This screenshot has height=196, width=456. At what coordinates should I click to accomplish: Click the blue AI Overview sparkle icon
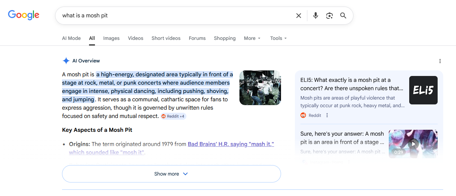pos(66,61)
